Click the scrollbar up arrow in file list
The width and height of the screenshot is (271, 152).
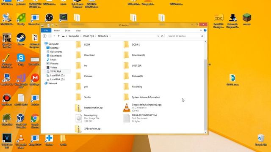[205, 42]
